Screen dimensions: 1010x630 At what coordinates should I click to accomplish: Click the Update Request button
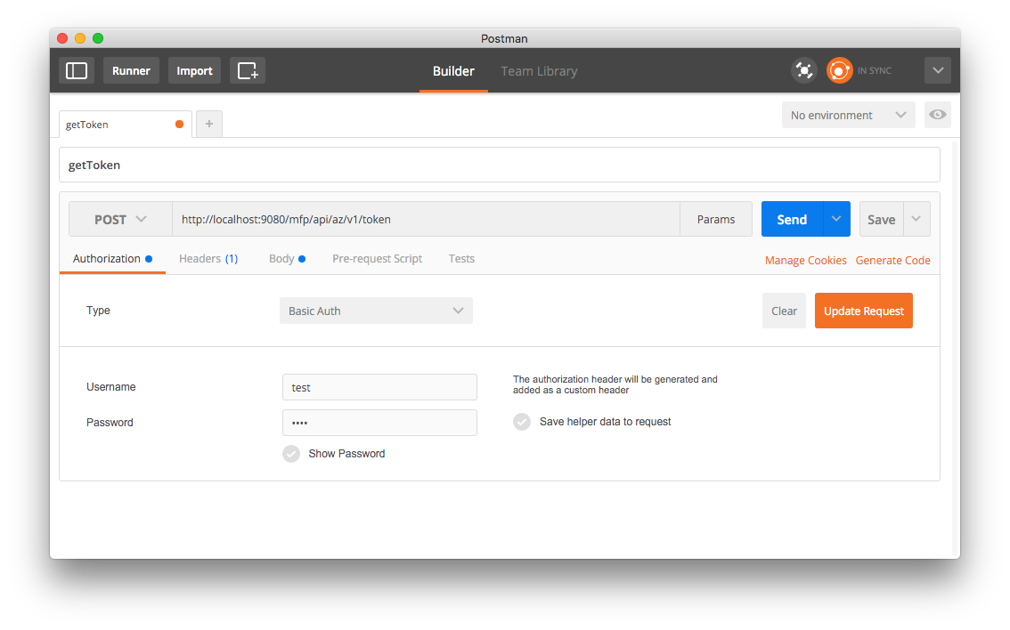click(x=863, y=311)
